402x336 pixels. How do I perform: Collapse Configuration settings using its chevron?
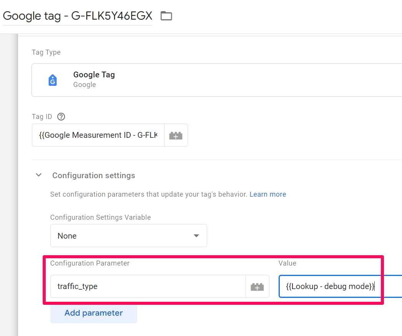pos(38,175)
